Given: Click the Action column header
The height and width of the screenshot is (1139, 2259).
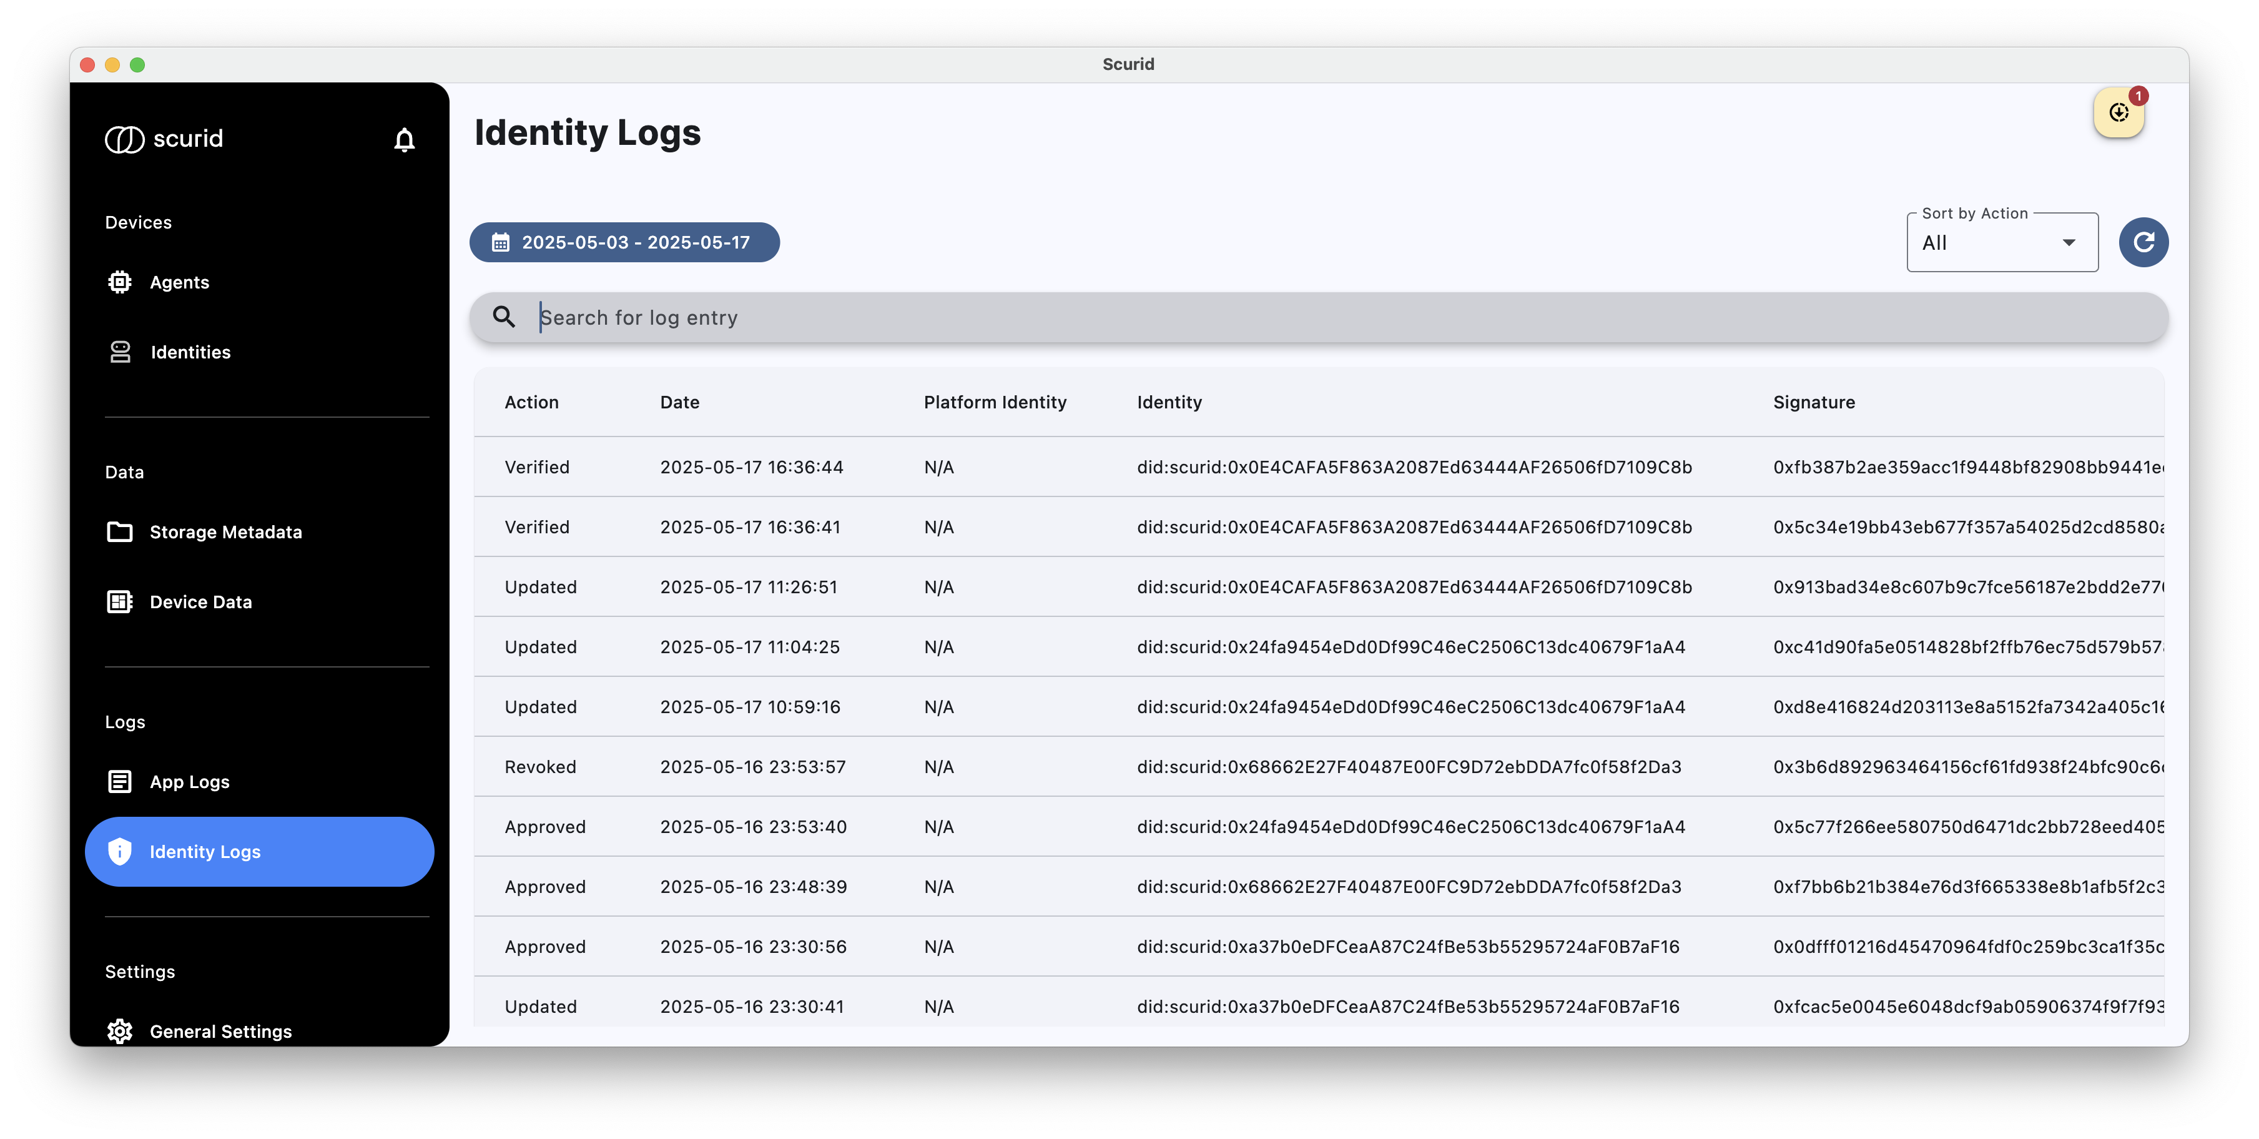Looking at the screenshot, I should pyautogui.click(x=531, y=402).
